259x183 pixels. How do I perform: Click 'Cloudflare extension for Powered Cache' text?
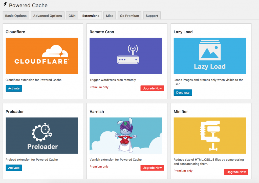pyautogui.click(x=34, y=80)
